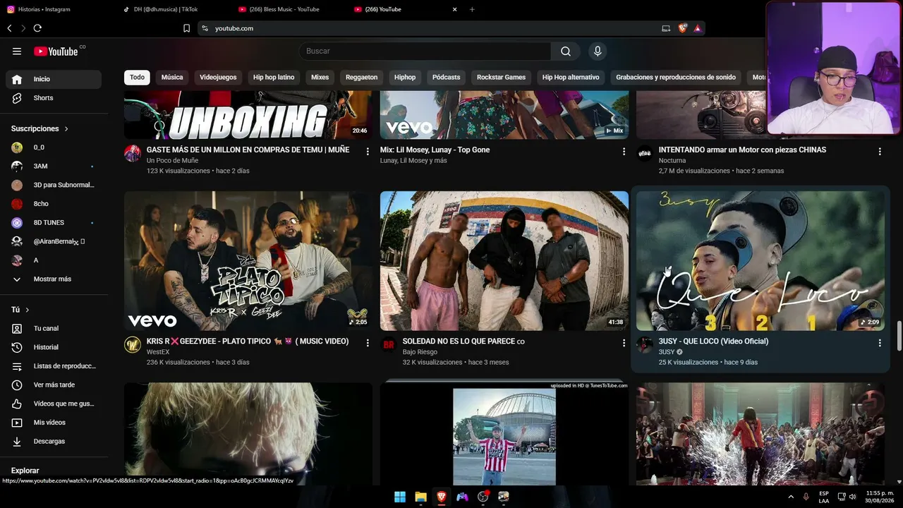
Task: Go back with the browser back arrow
Action: point(9,28)
